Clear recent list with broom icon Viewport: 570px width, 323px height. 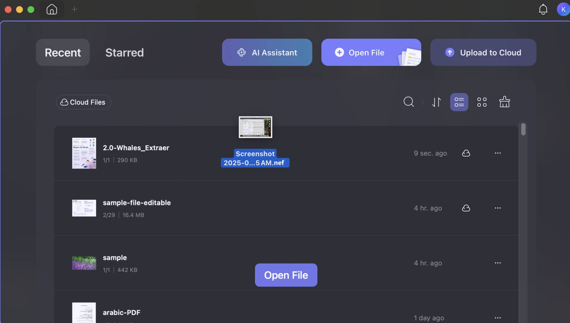[505, 102]
